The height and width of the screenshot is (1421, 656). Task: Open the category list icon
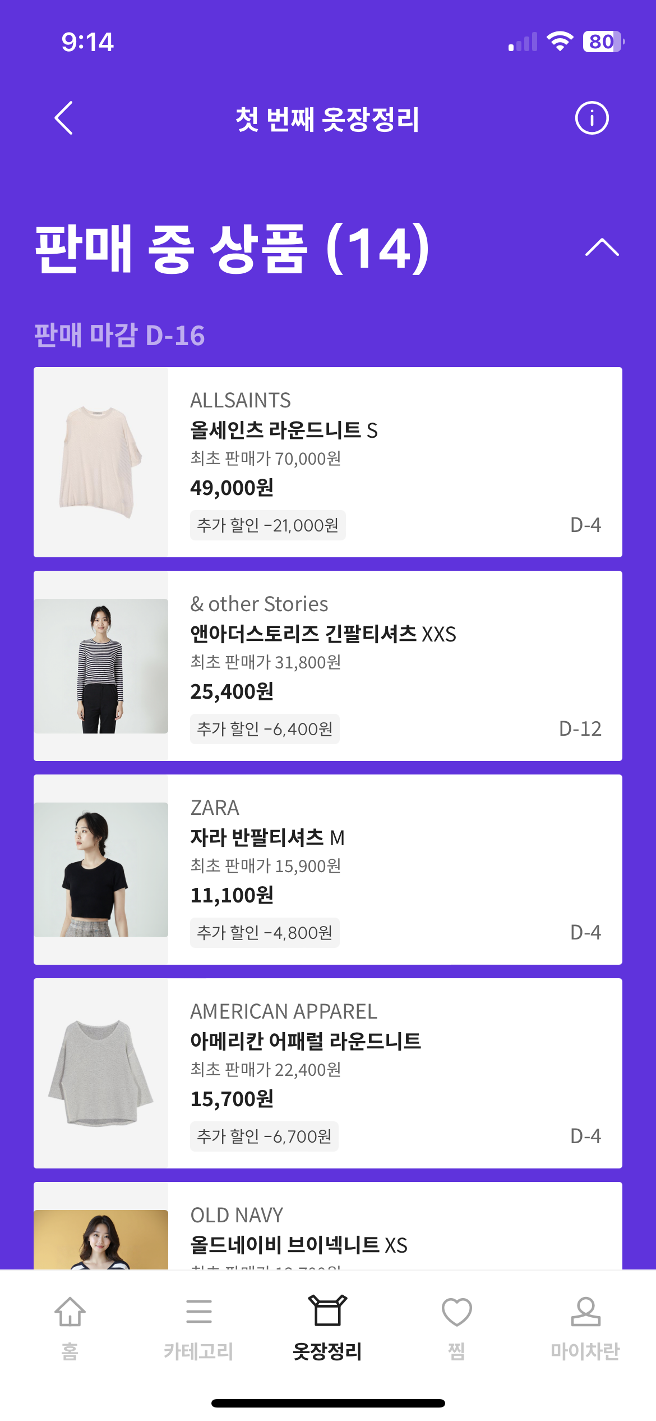[x=198, y=1312]
